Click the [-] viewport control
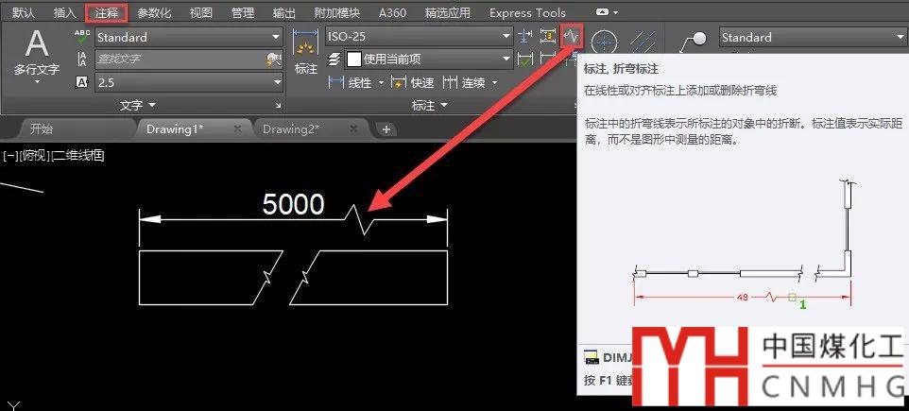Viewport: 909px width, 411px height. point(9,156)
